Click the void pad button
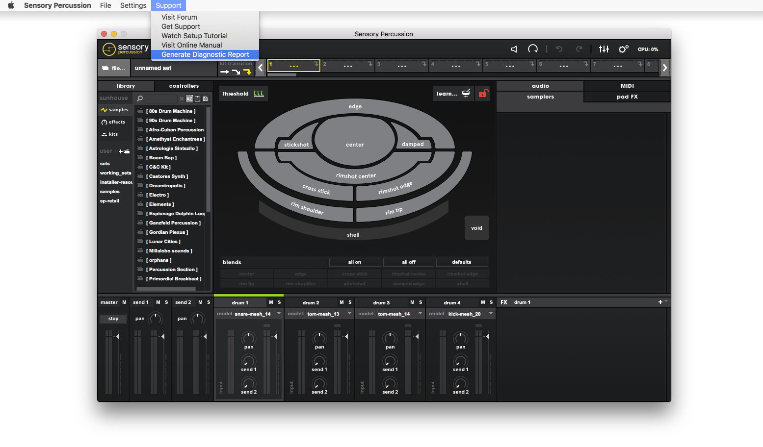 (x=476, y=228)
